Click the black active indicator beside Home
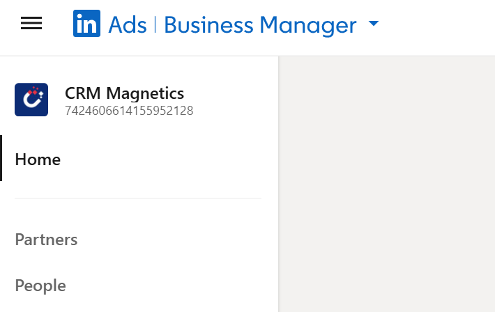 (x=1, y=159)
